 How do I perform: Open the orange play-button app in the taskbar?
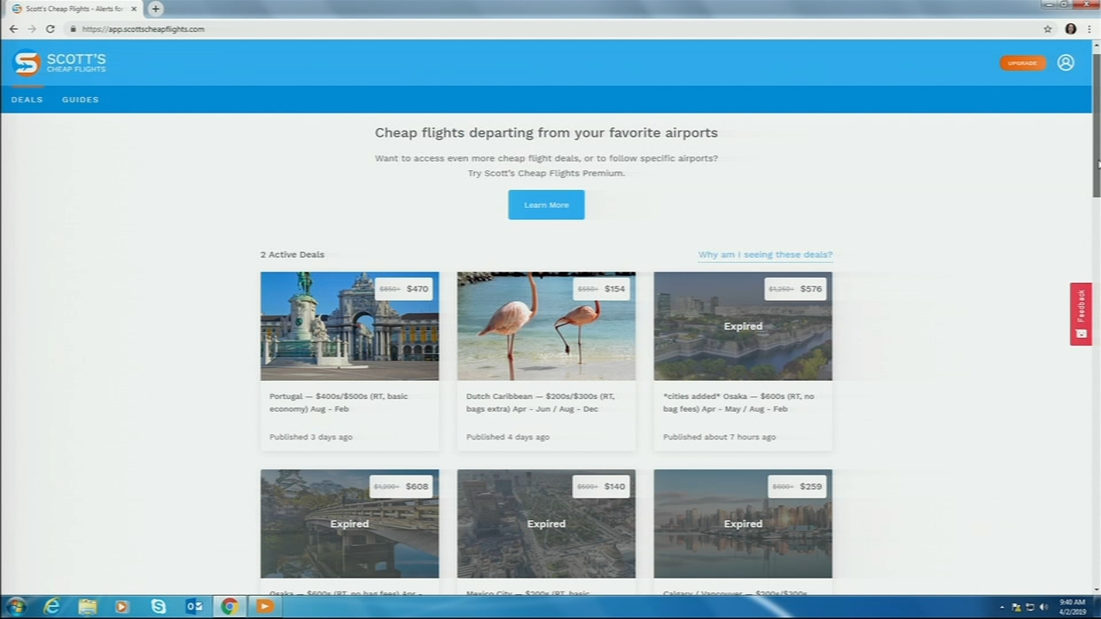(x=265, y=607)
